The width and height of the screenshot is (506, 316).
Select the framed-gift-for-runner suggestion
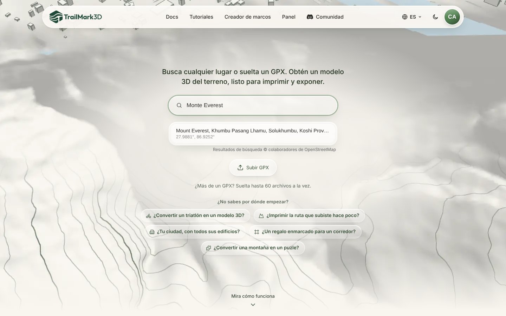(x=305, y=232)
